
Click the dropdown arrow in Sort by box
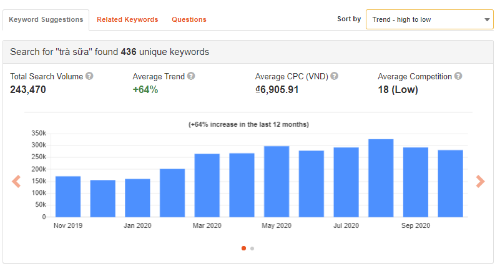487,20
